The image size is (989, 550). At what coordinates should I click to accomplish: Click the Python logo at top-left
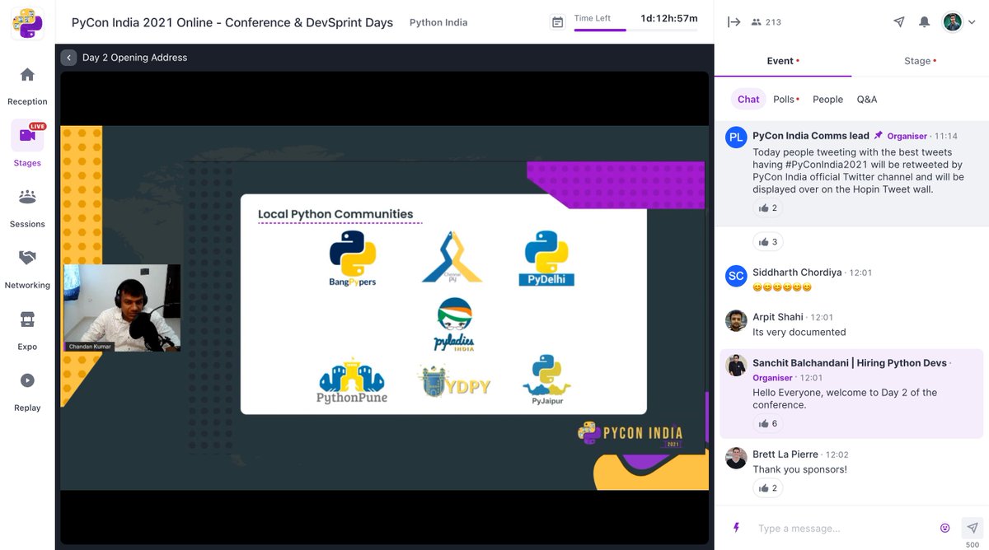click(27, 22)
